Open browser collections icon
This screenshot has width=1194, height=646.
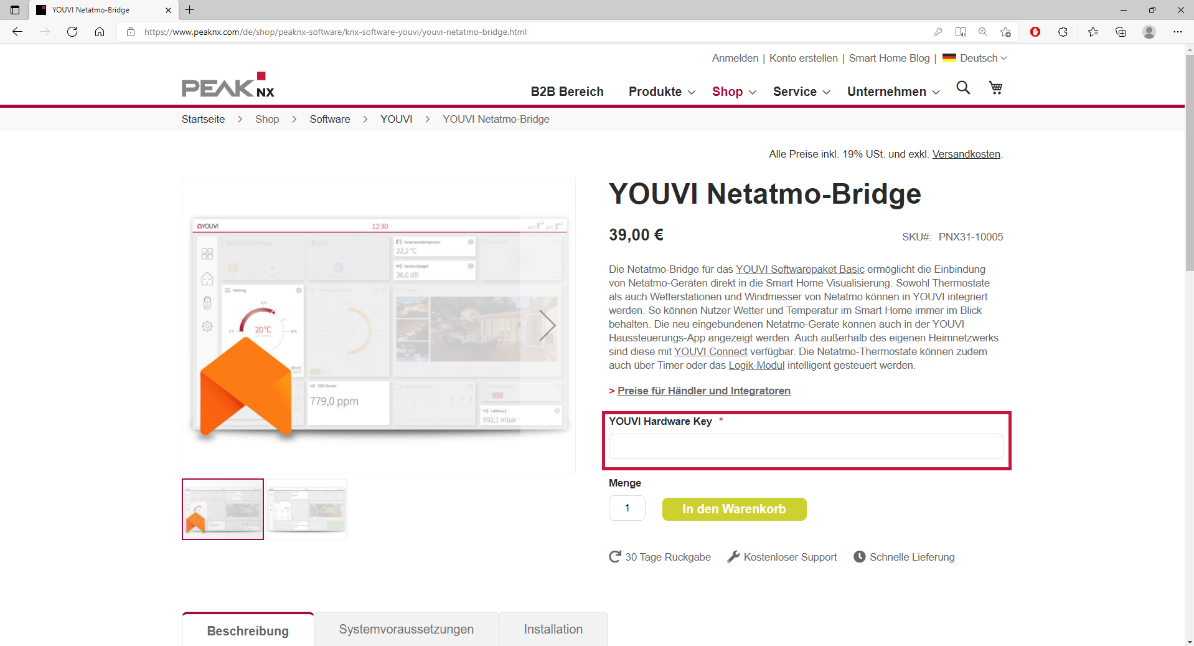1121,32
